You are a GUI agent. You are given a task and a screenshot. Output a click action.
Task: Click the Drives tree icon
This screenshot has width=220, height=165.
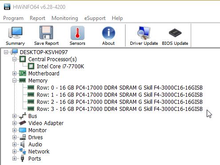pyautogui.click(x=23, y=137)
